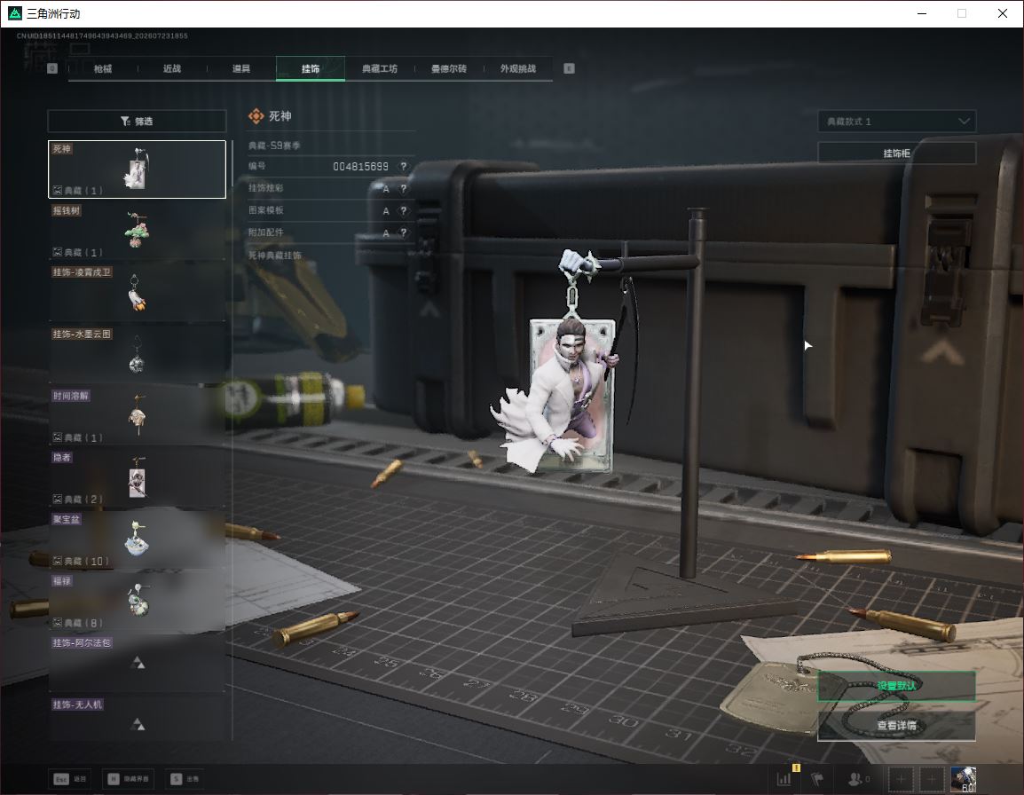1024x795 pixels.
Task: Open the 道具 tab
Action: [241, 68]
